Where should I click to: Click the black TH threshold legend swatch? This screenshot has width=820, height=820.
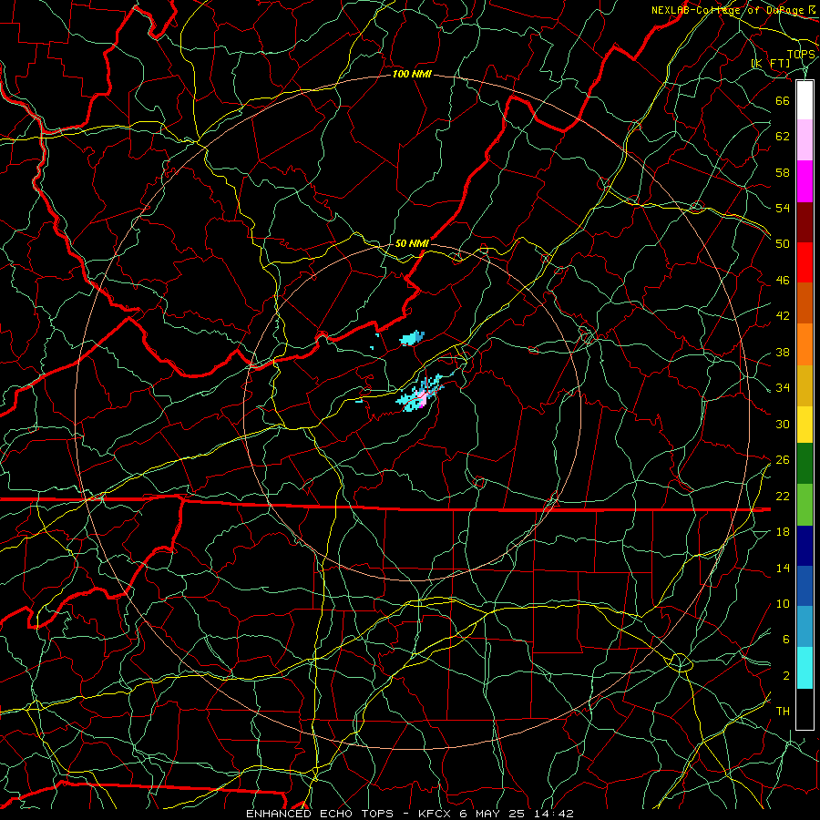pyautogui.click(x=805, y=709)
